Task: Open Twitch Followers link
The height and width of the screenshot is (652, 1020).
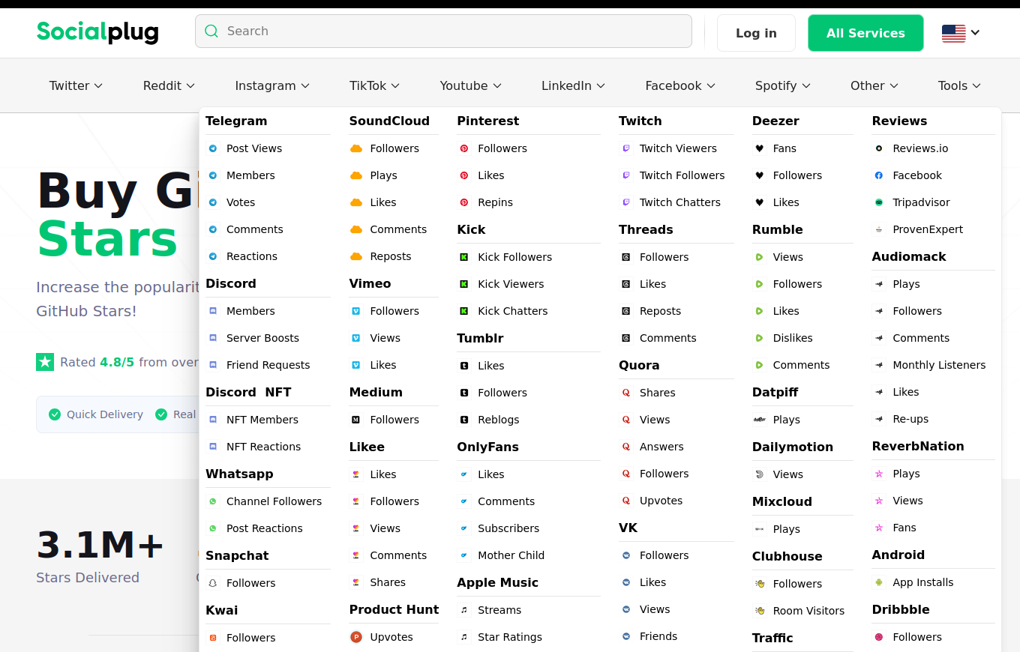Action: coord(682,175)
